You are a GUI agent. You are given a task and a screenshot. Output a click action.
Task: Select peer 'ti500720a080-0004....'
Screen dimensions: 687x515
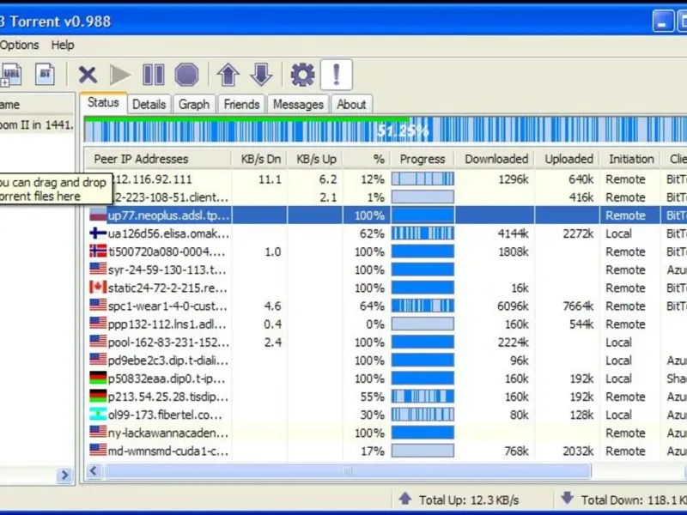coord(167,251)
